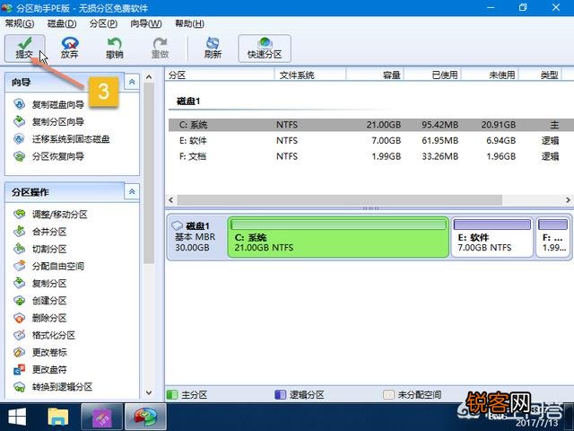Collapse the 分区操作 panel section
Screen dimensions: 574x431
click(132, 191)
